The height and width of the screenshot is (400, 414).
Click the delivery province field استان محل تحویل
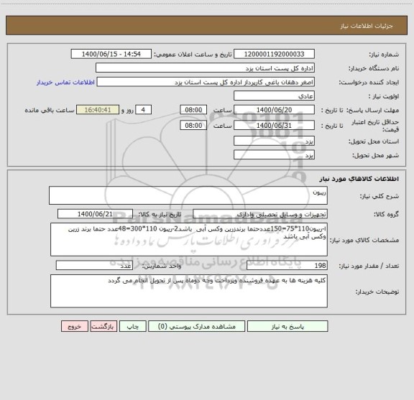point(274,141)
